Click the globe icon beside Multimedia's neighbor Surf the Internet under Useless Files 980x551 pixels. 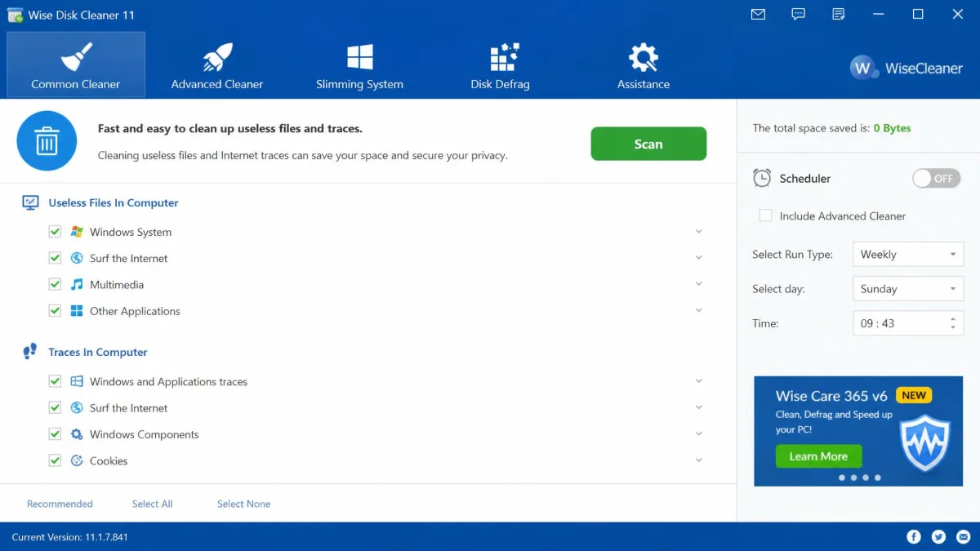(x=77, y=258)
